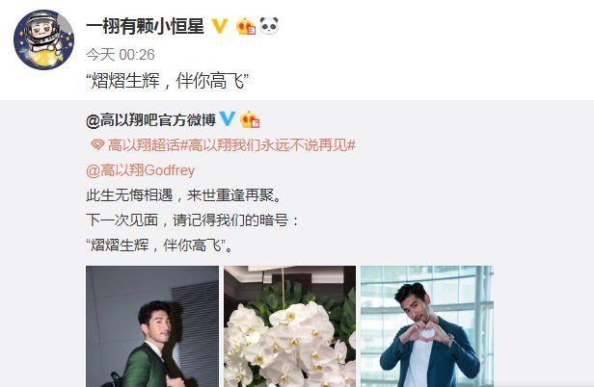Open @高以翔吧官方微博 account page
Screen dimensions: 594x387
pos(150,120)
